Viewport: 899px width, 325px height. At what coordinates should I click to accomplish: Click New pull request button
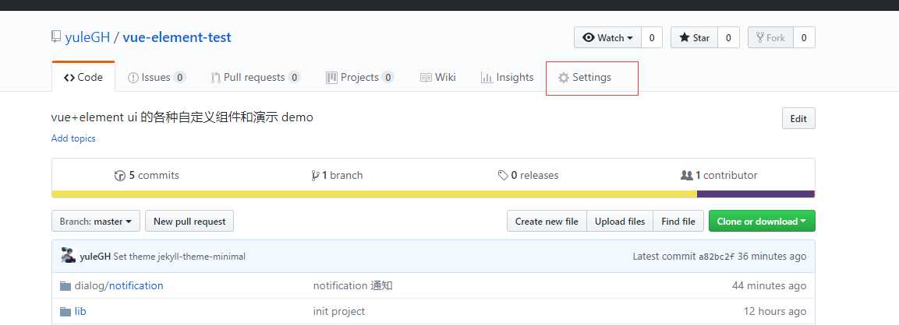189,222
